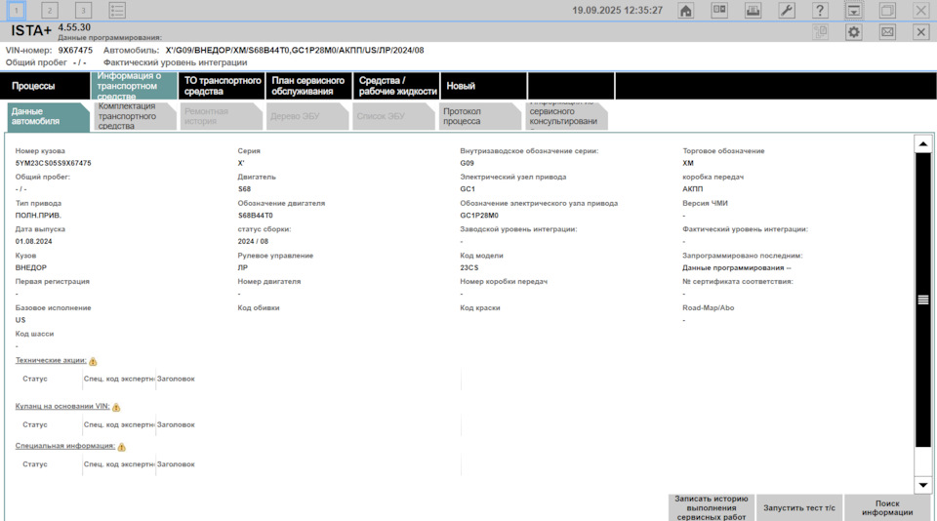Open the envelope feedback icon

click(x=887, y=32)
